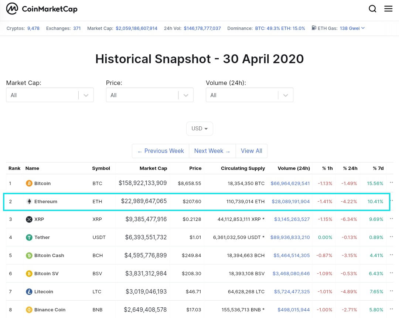Image resolution: width=399 pixels, height=318 pixels.
Task: Open the Exchanges count 371 link
Action: click(x=77, y=28)
